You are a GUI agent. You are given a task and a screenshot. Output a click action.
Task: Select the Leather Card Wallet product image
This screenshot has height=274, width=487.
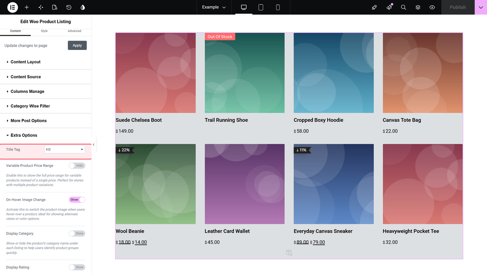tap(245, 184)
